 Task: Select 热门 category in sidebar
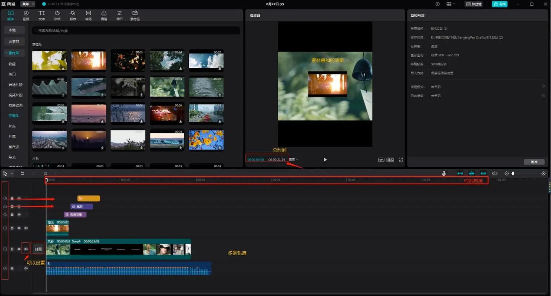pyautogui.click(x=12, y=74)
